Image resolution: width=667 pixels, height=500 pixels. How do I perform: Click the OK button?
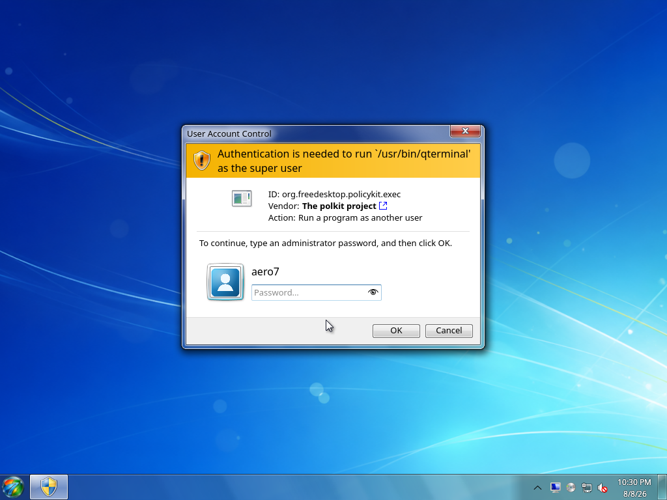pyautogui.click(x=396, y=331)
